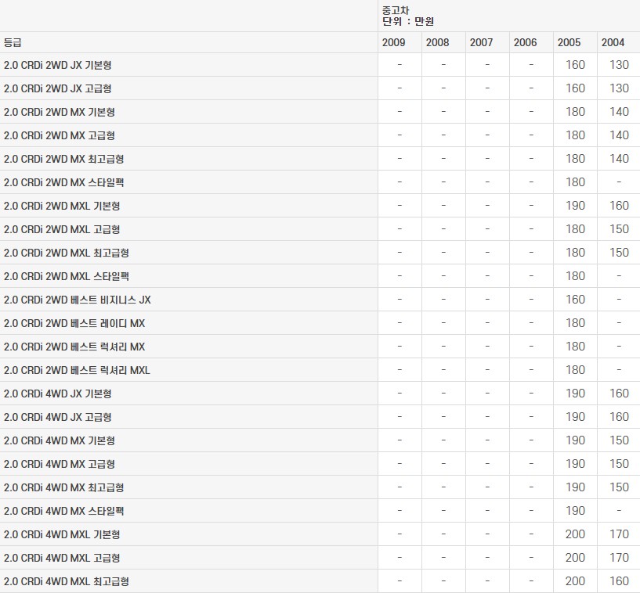Select row 2.0 CRDi 2WD 베스트 레이디 MX
640x593 pixels.
pos(320,323)
